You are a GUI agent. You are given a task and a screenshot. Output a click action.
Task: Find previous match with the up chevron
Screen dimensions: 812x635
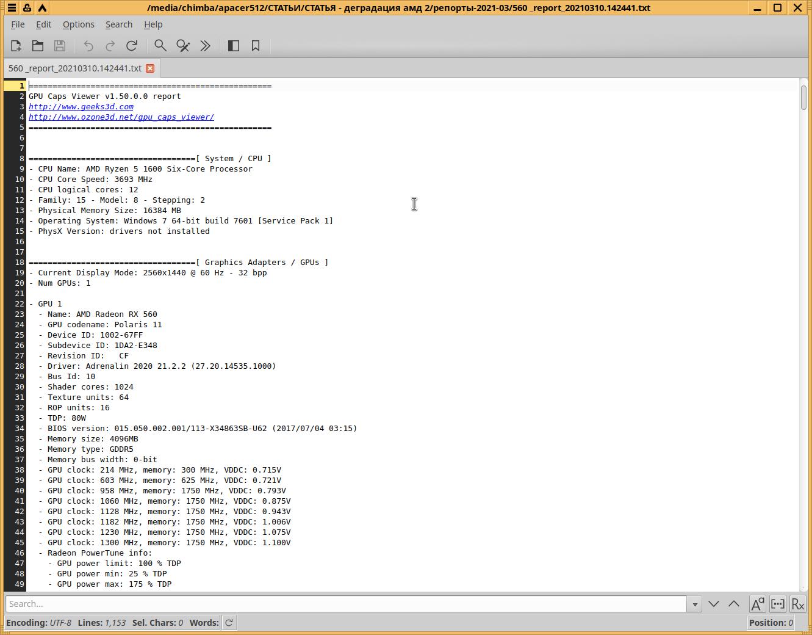pos(734,604)
